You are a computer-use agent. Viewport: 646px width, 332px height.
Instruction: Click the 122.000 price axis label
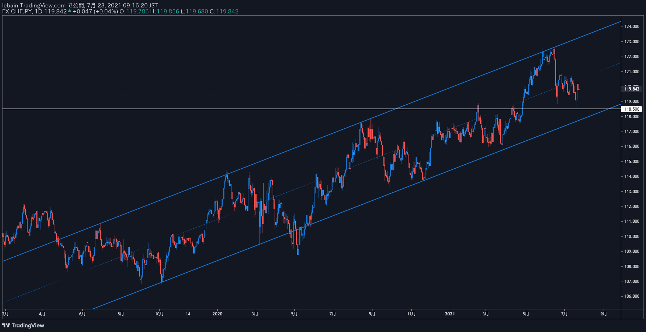click(632, 57)
